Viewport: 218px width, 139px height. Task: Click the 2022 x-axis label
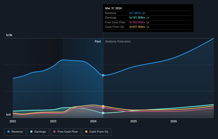click(x=13, y=121)
